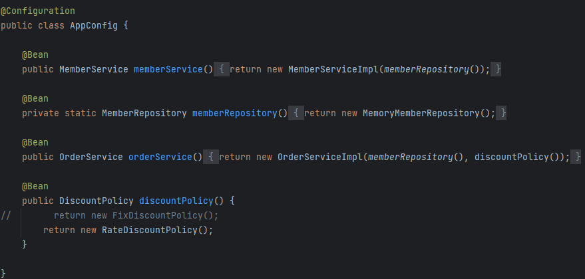Click the return keyword before RateDiscountPolicy
The image size is (585, 279).
click(59, 230)
